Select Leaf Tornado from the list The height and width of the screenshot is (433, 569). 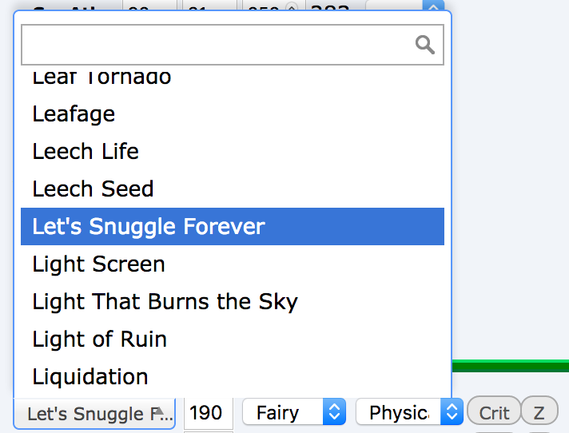[233, 78]
